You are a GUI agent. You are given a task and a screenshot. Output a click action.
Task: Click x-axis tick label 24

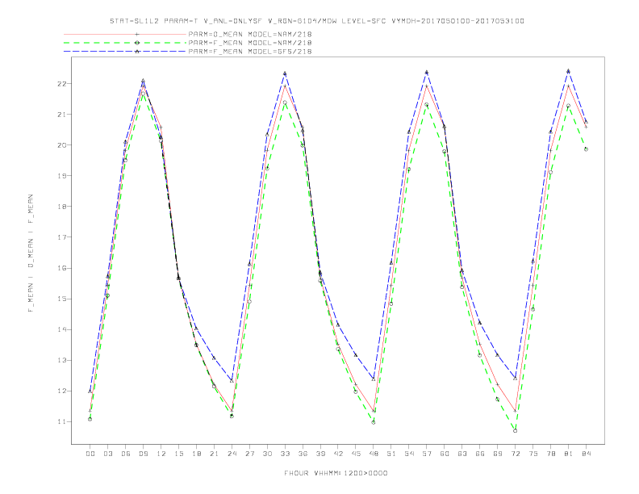click(232, 454)
